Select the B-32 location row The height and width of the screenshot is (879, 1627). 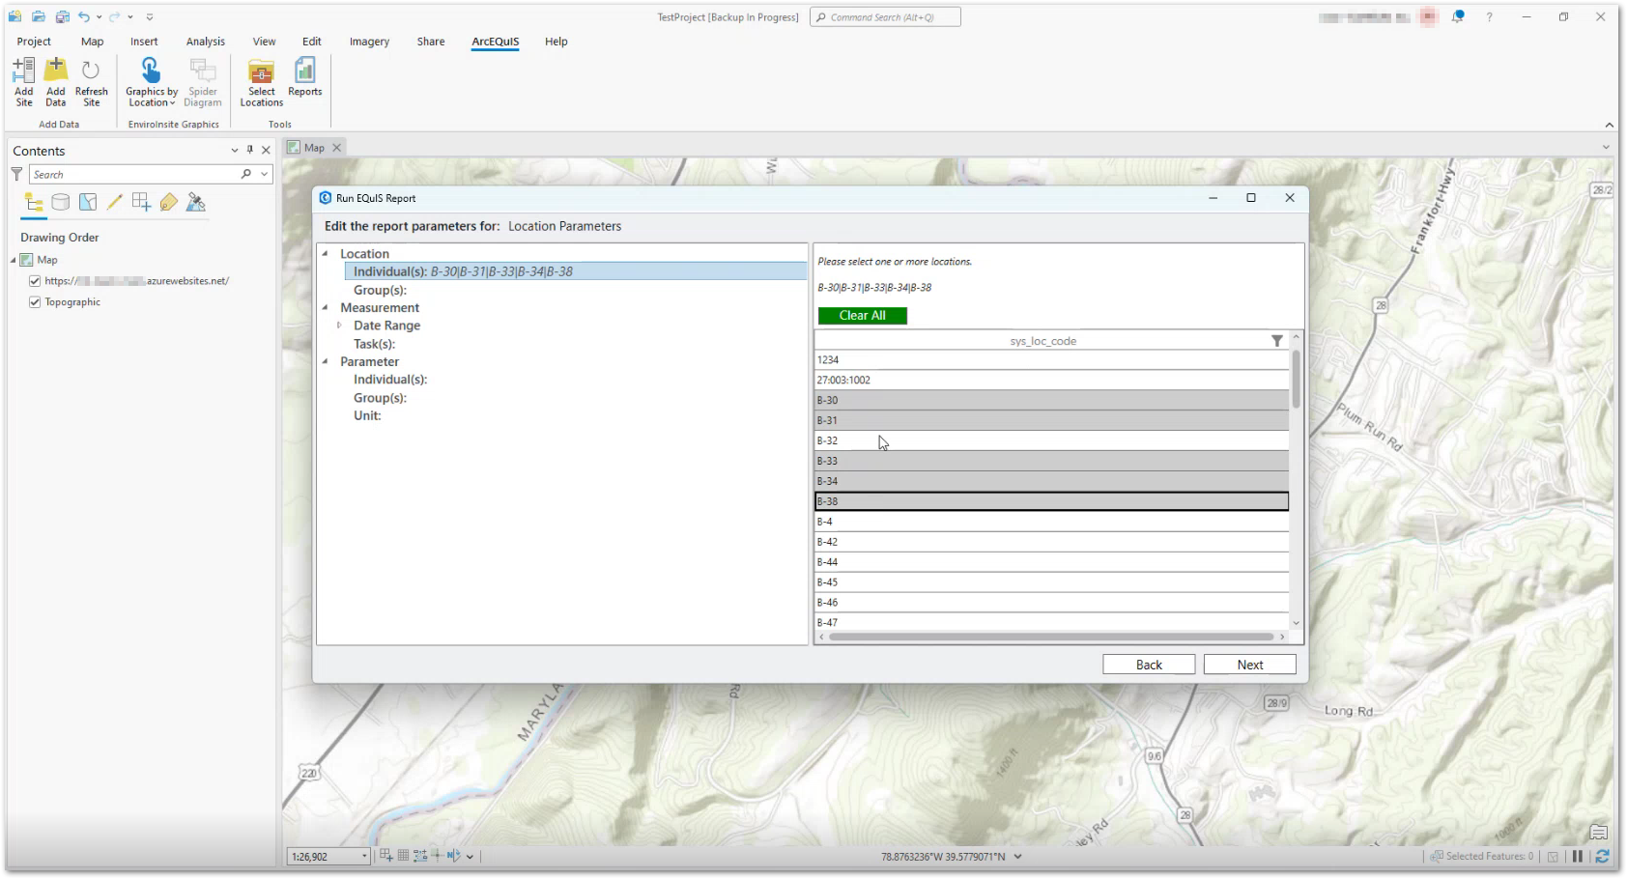click(1051, 440)
